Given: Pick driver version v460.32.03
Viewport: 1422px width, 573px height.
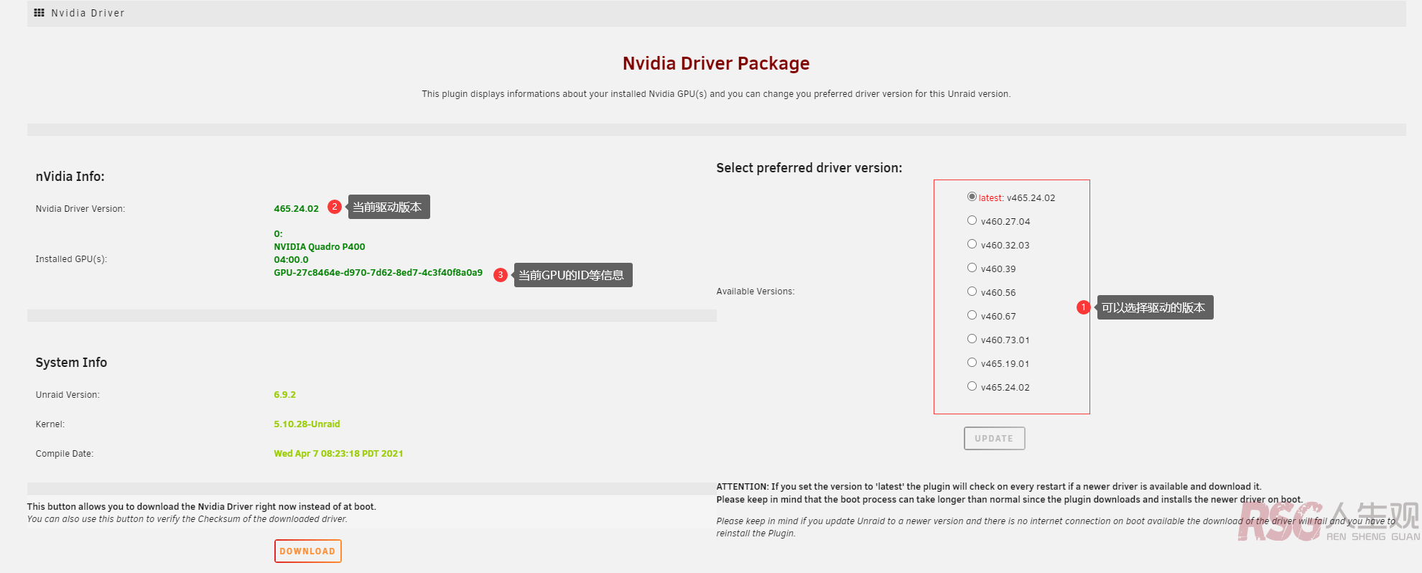Looking at the screenshot, I should click(972, 244).
